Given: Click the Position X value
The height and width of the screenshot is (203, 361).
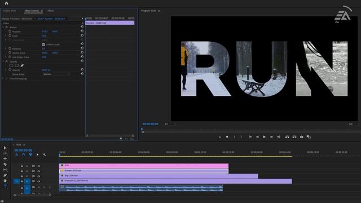Looking at the screenshot, I should click(x=45, y=32).
